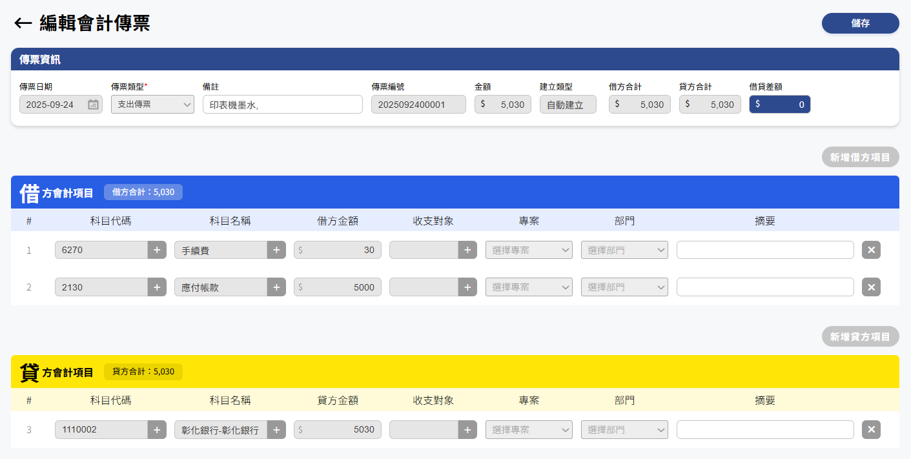Click plus in 收支對象 for row 3

click(x=467, y=429)
